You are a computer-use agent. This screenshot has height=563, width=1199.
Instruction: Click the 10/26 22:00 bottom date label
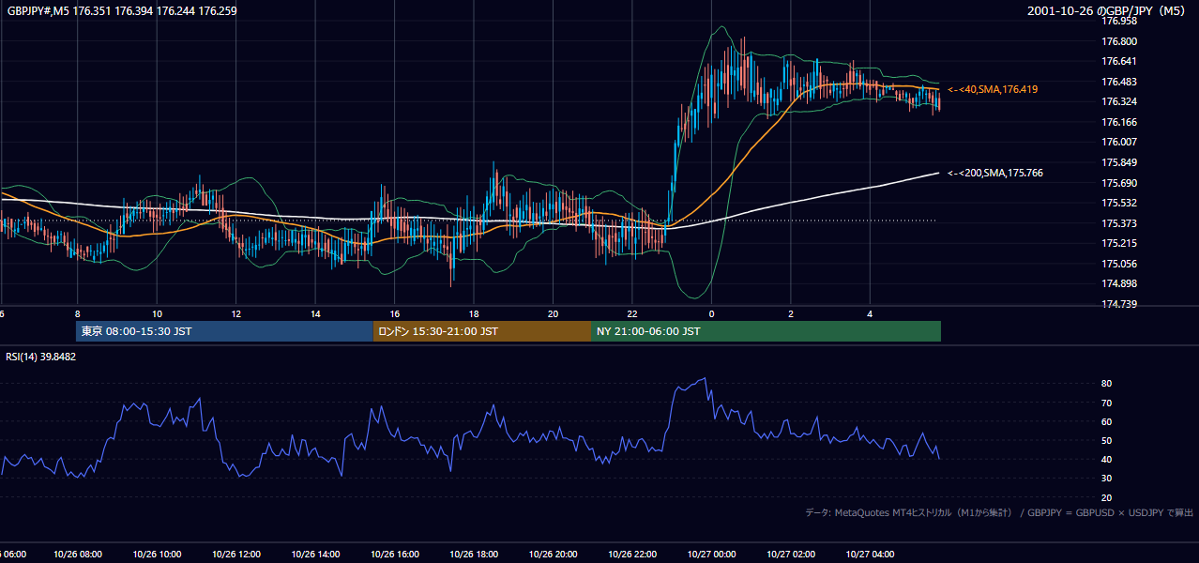click(632, 554)
